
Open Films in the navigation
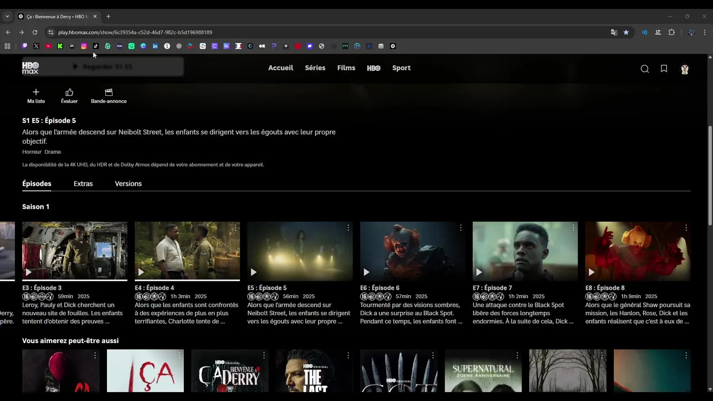[346, 68]
